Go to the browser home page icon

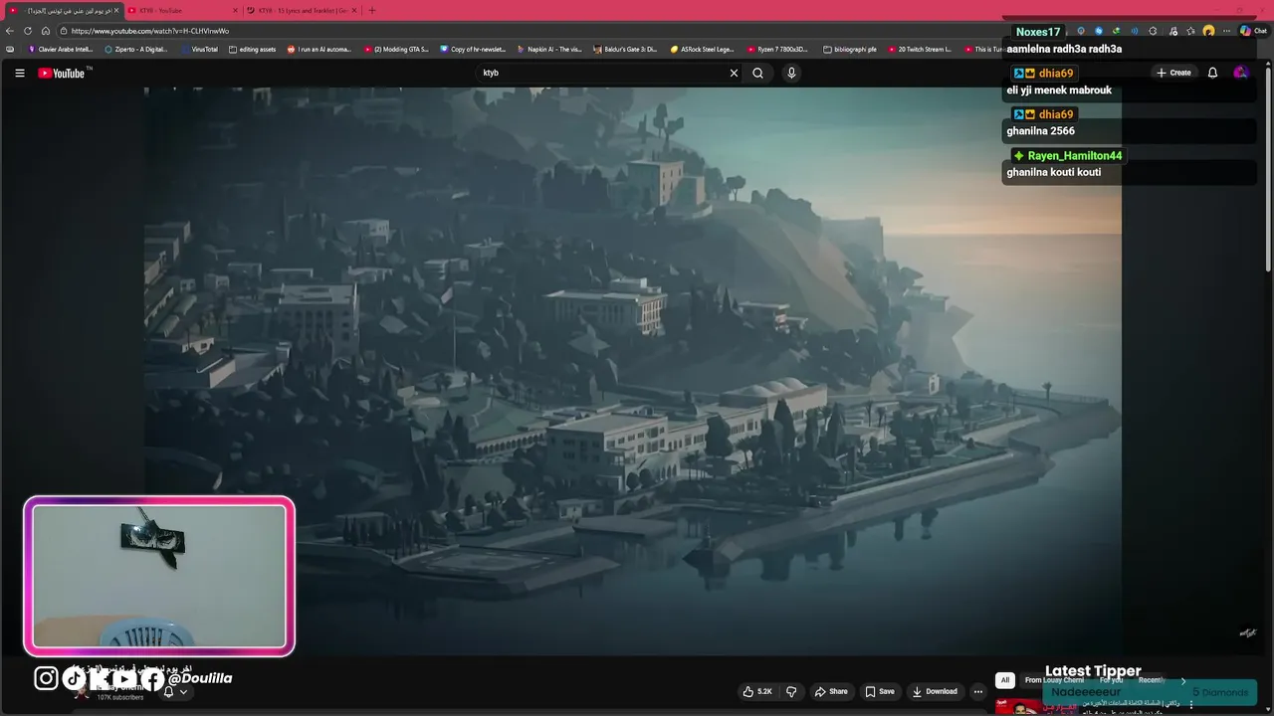(x=45, y=31)
